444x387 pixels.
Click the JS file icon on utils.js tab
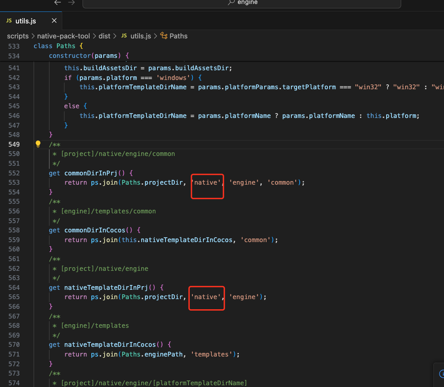(9, 21)
